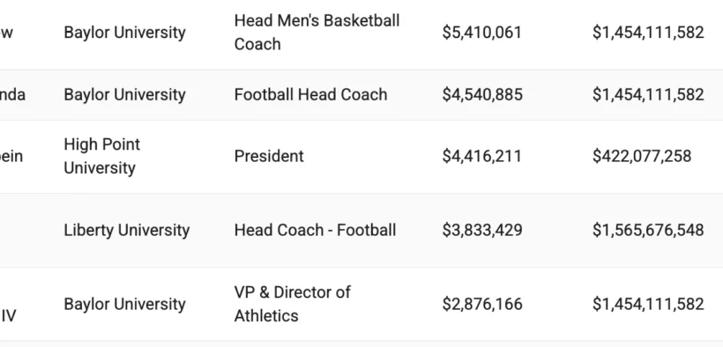723x347 pixels.
Task: Select VP & Director of Athletics title
Action: (x=293, y=304)
